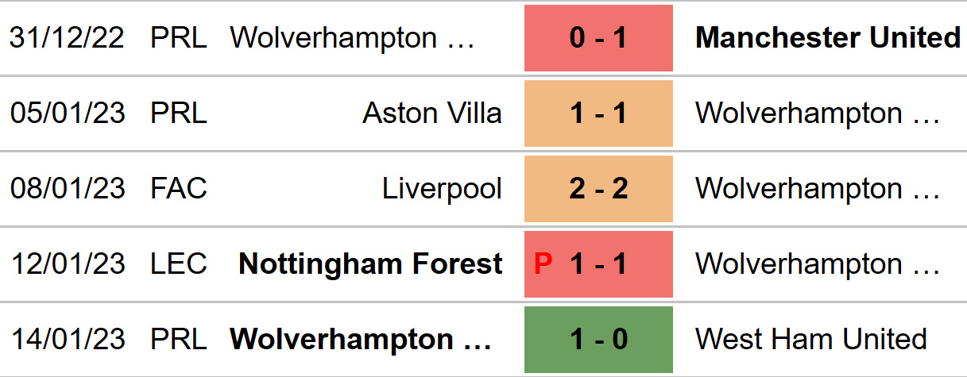Open Aston Villa team link
Viewport: 967px width, 377px height.
coord(432,113)
